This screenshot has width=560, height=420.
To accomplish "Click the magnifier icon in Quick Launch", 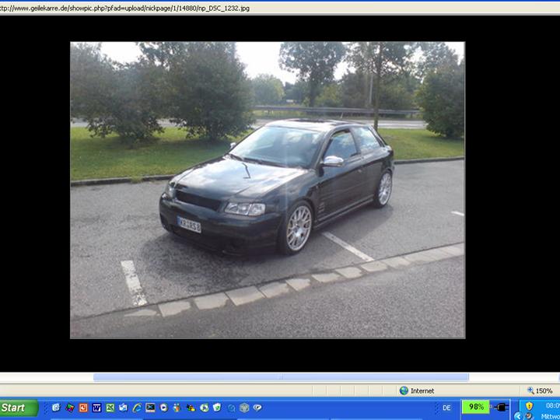I will coord(231,408).
